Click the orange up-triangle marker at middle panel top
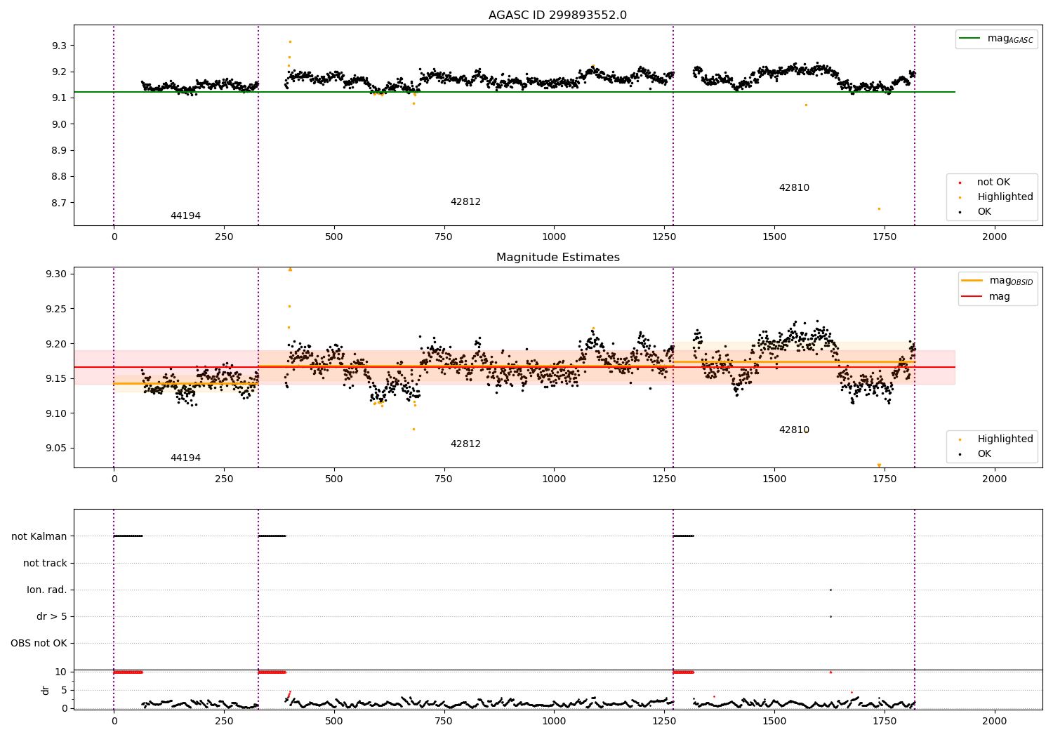Image resolution: width=1053 pixels, height=737 pixels. pyautogui.click(x=290, y=270)
